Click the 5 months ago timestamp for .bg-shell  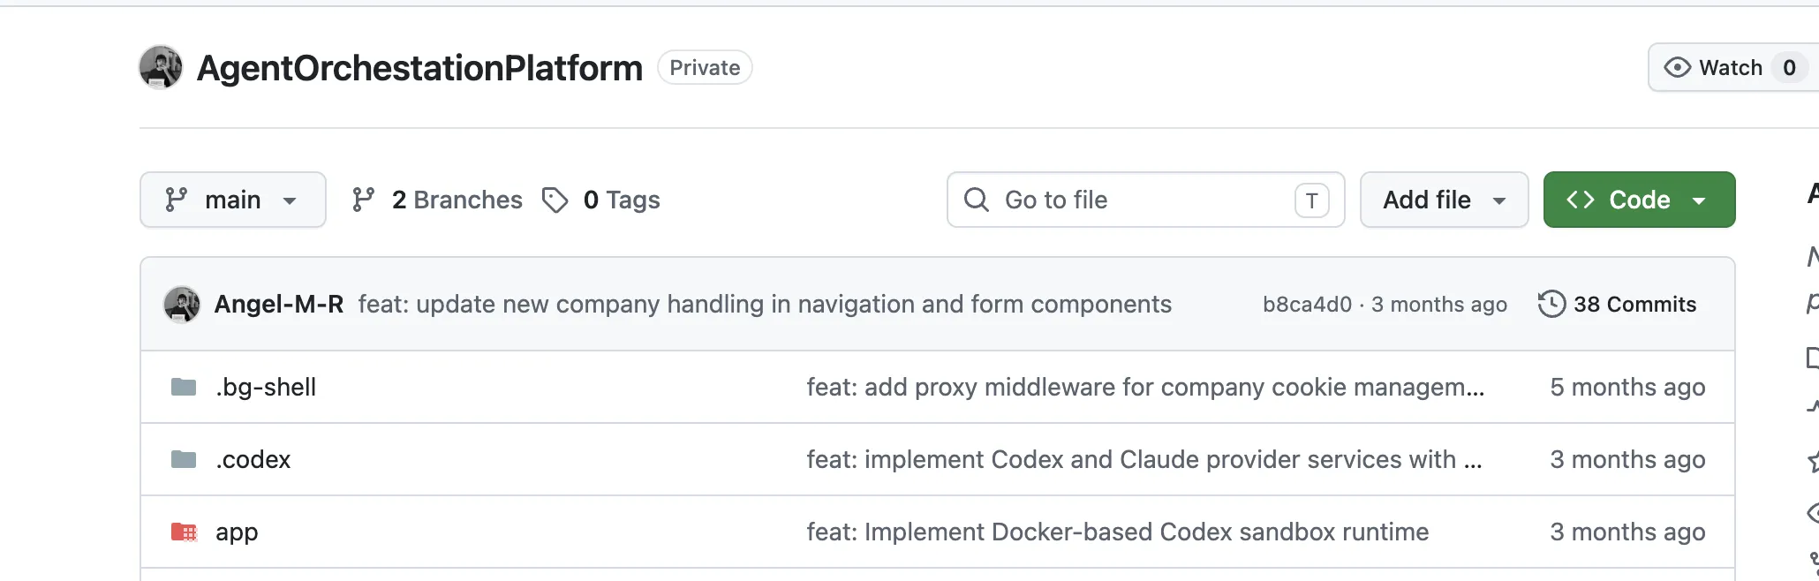point(1627,387)
